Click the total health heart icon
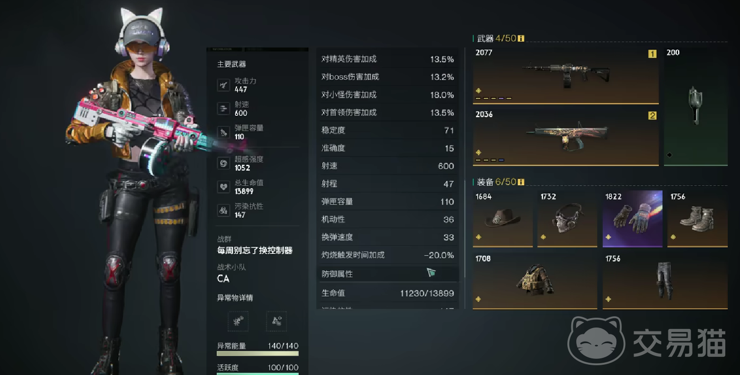This screenshot has height=375, width=740. pyautogui.click(x=224, y=187)
